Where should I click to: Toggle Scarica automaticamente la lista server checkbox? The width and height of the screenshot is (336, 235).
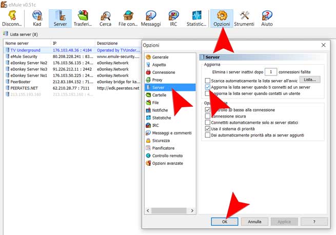coord(207,81)
